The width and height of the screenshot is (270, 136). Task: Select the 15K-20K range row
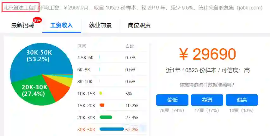pyautogui.click(x=112, y=106)
